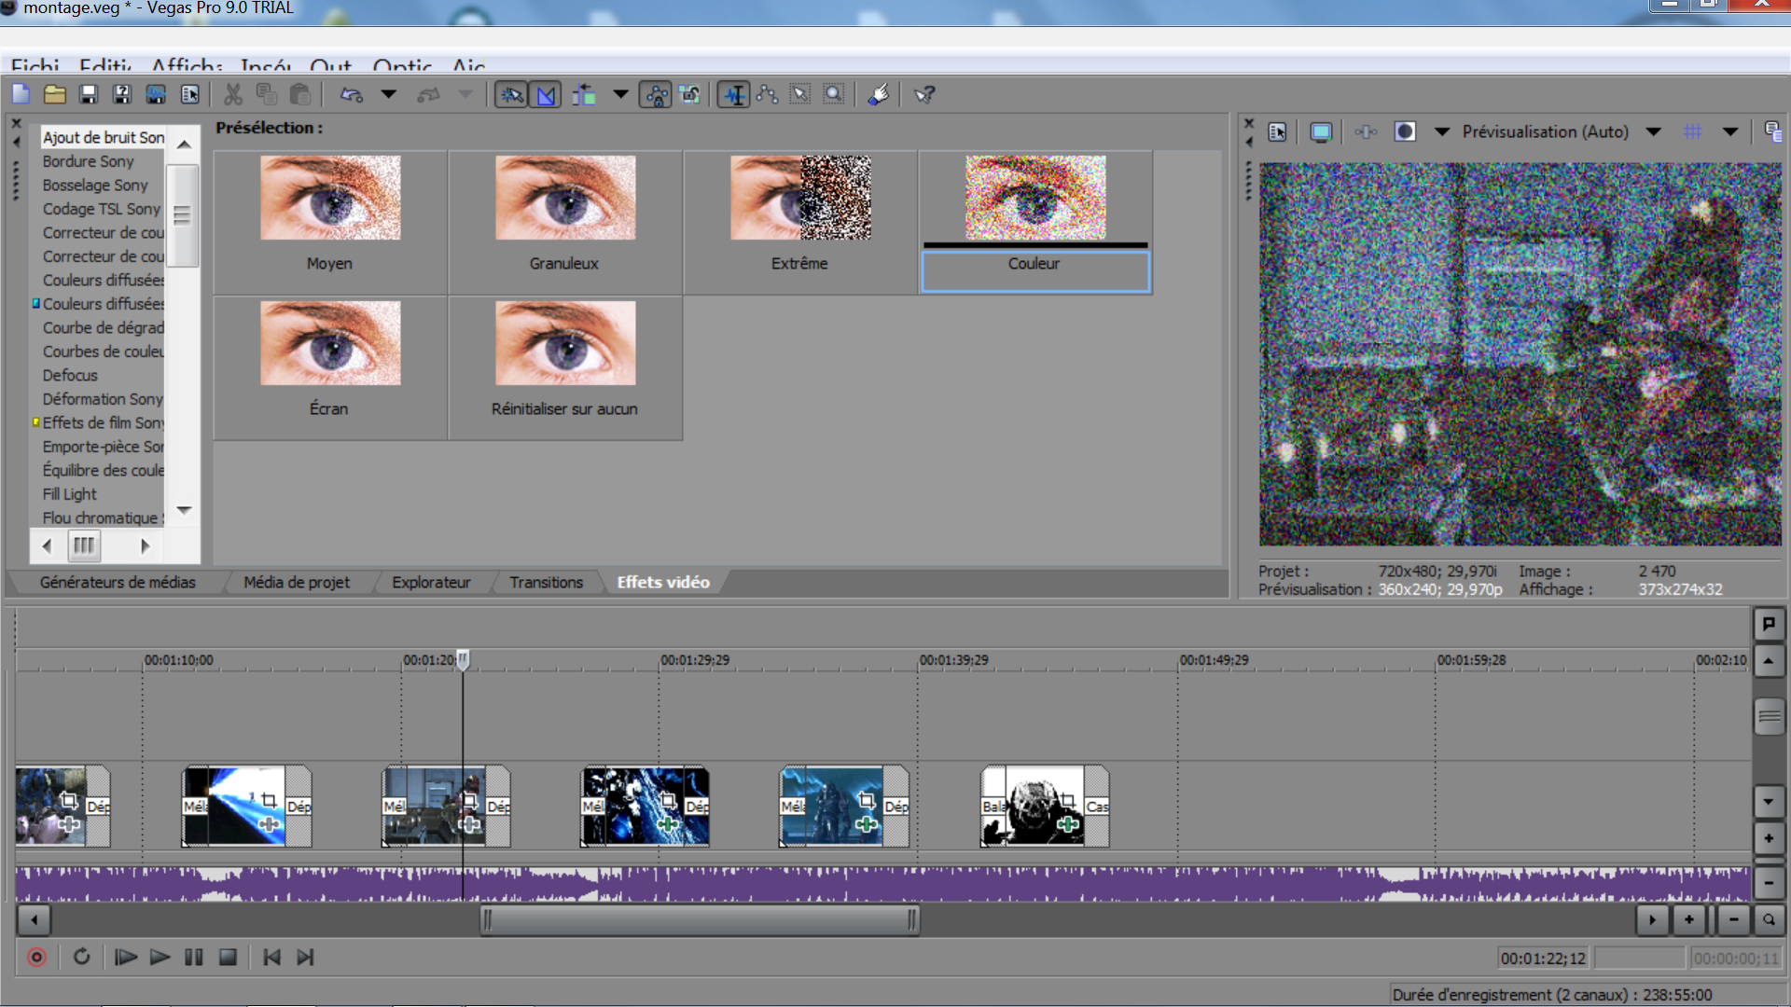Open the Overlays dropdown arrow
The height and width of the screenshot is (1007, 1791).
tap(1730, 131)
